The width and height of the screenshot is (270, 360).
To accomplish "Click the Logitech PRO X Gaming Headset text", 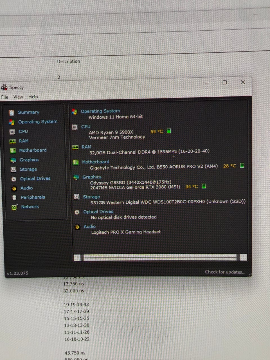I will point(126,232).
